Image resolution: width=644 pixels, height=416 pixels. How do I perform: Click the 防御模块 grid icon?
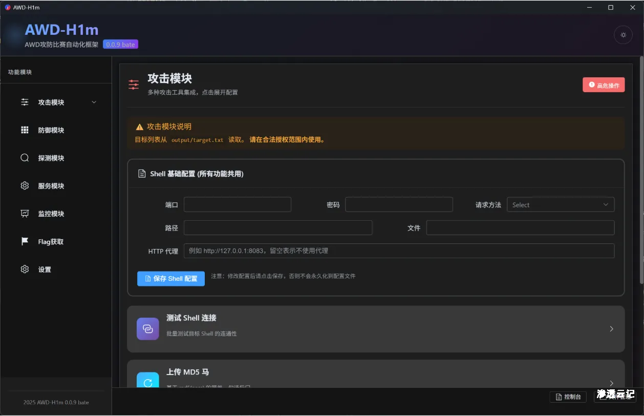click(24, 130)
